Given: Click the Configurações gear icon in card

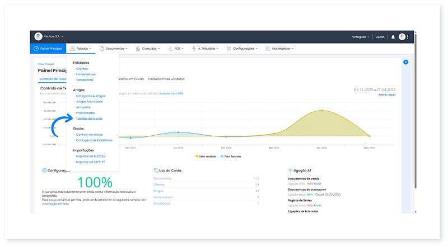Looking at the screenshot, I should [44, 170].
